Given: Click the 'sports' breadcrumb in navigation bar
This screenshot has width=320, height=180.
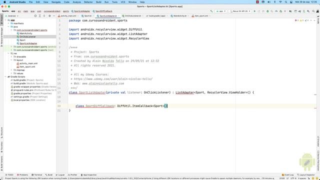Looking at the screenshot, I should (65, 11).
